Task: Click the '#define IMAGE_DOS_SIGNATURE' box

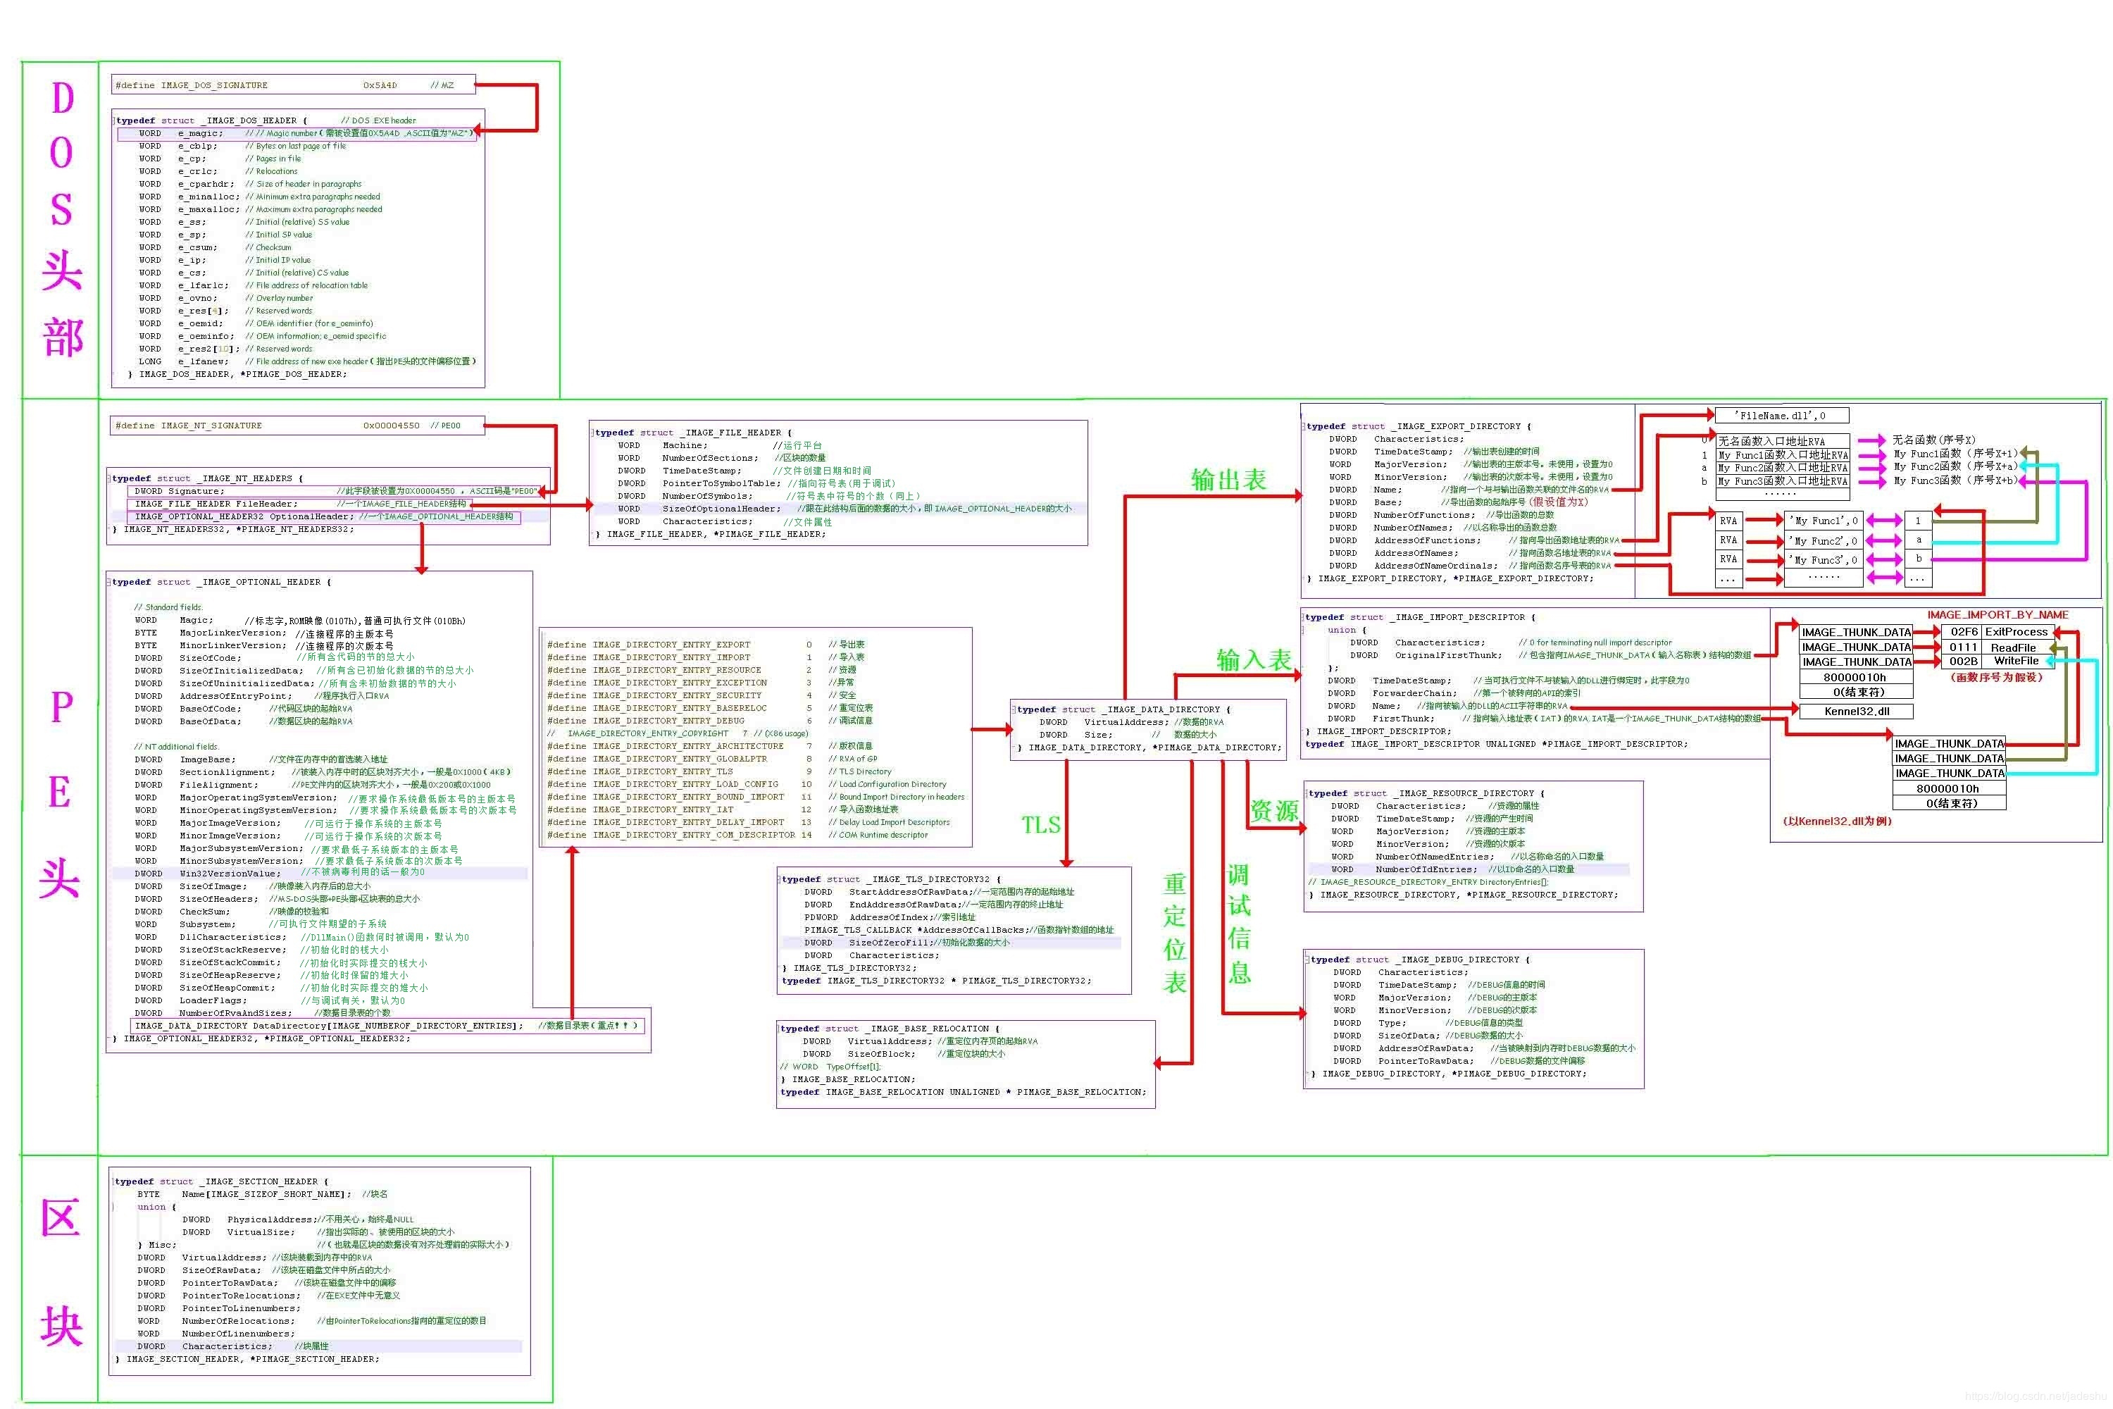Action: pos(293,85)
